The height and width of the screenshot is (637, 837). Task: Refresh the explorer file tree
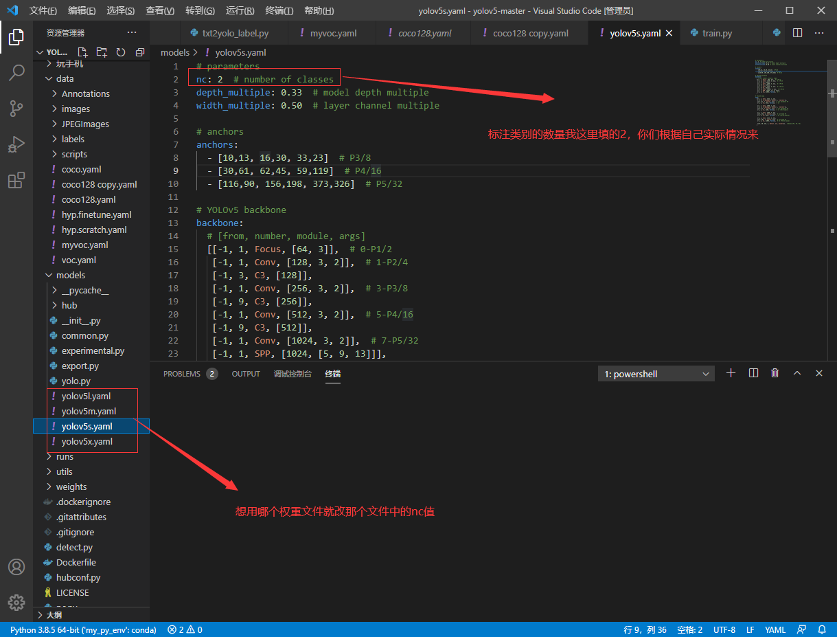(121, 52)
